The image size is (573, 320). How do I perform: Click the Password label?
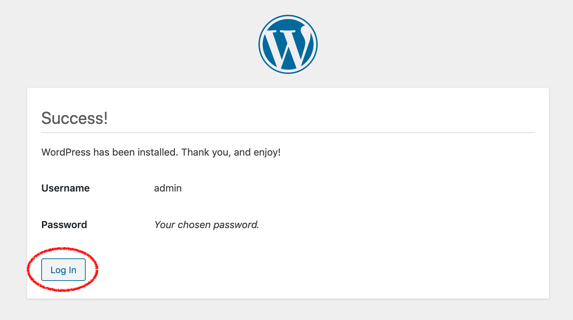[x=64, y=225]
